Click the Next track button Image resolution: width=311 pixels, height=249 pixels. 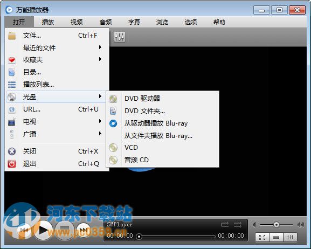point(84,230)
